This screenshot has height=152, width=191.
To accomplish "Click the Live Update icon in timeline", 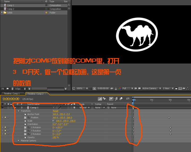I will click(x=100, y=99).
